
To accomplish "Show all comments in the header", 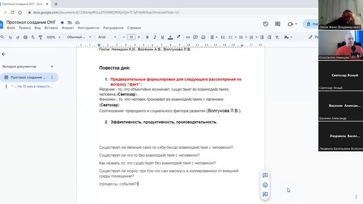I will click(x=277, y=24).
